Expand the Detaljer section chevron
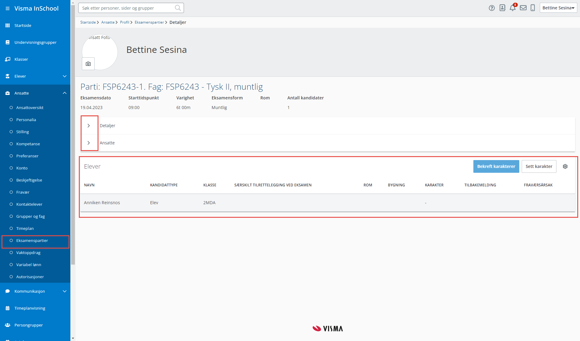Screen dimensions: 580x341 click(x=89, y=126)
